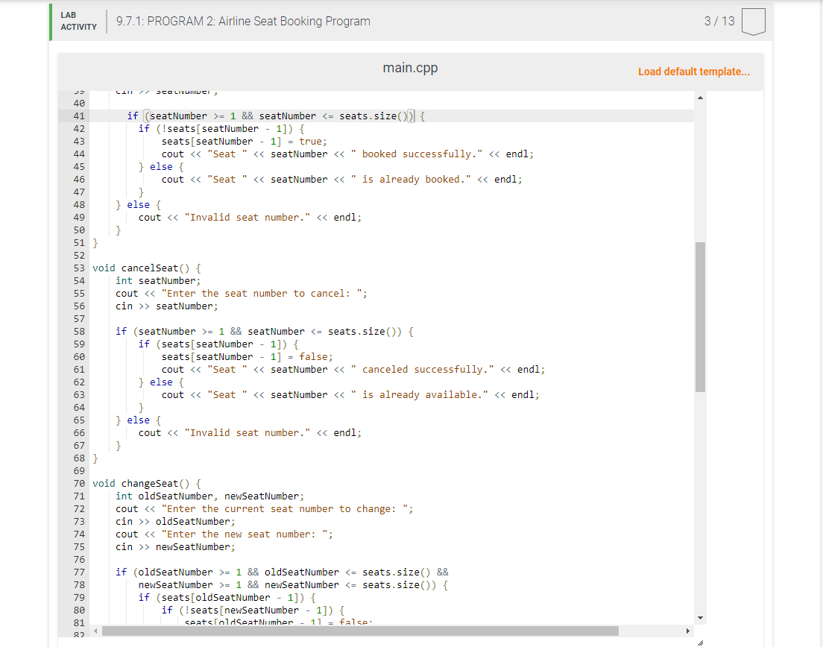This screenshot has width=823, height=647.
Task: Click line number 41 in the gutter
Action: (79, 116)
